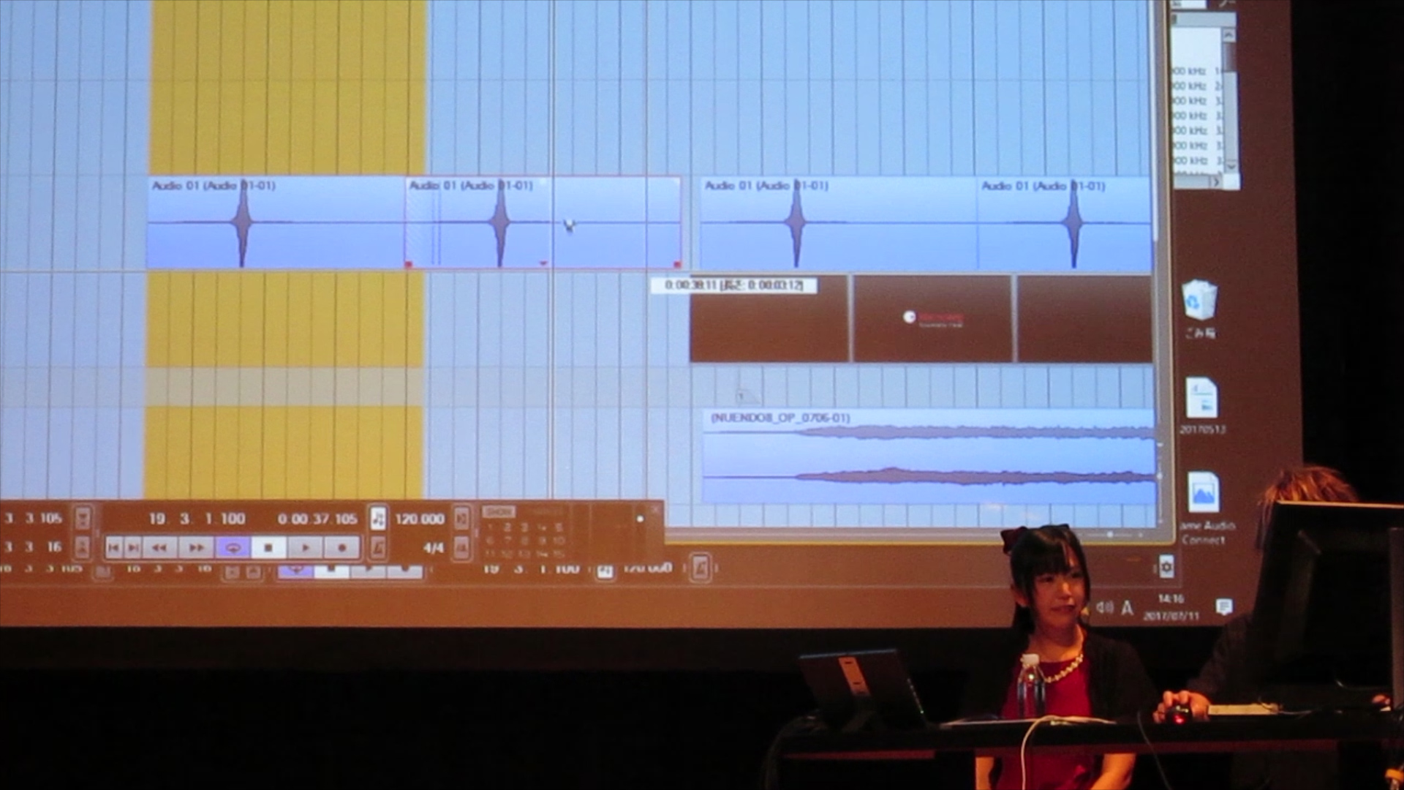Go to next marker in transport

click(x=133, y=547)
